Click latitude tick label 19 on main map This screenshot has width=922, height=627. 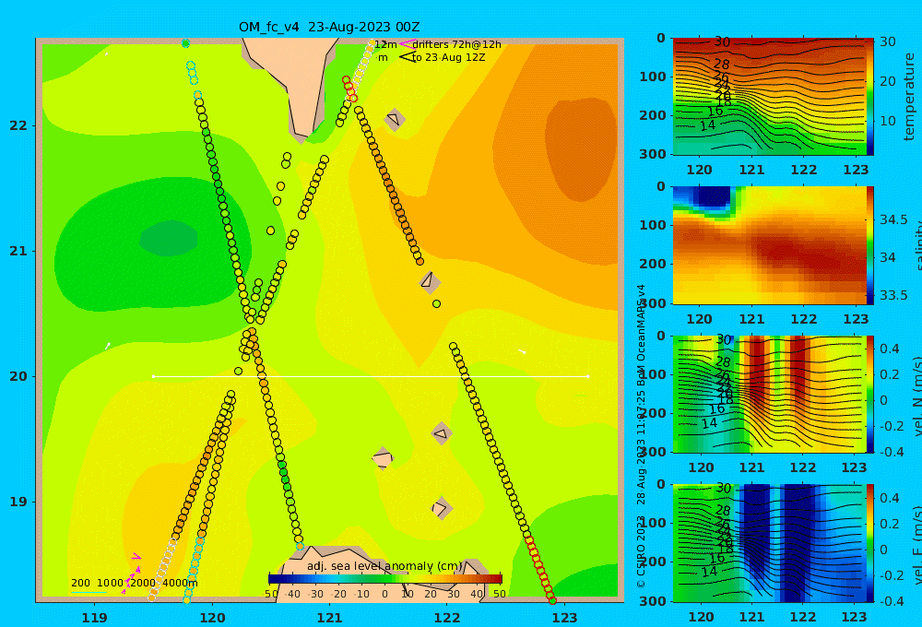[18, 502]
